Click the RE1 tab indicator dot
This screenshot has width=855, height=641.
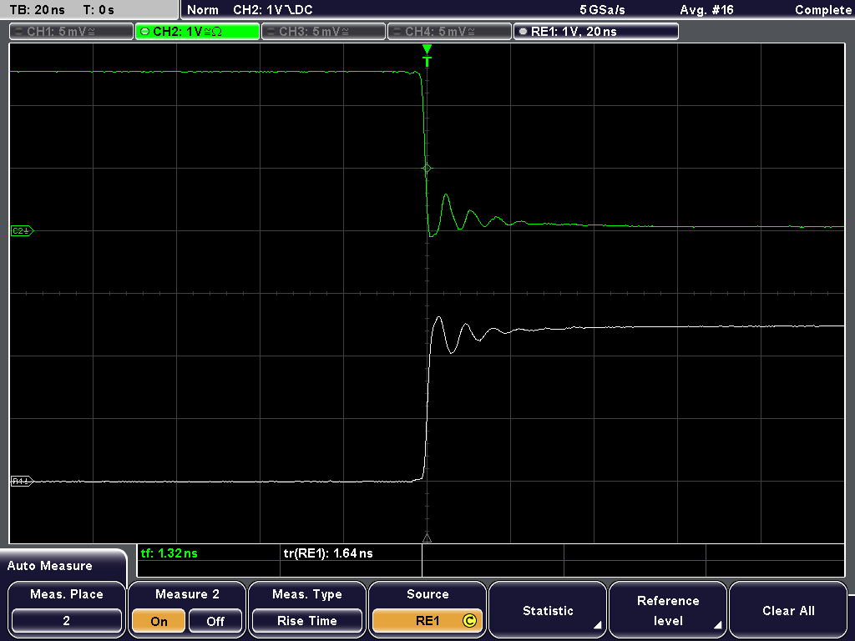tap(523, 32)
